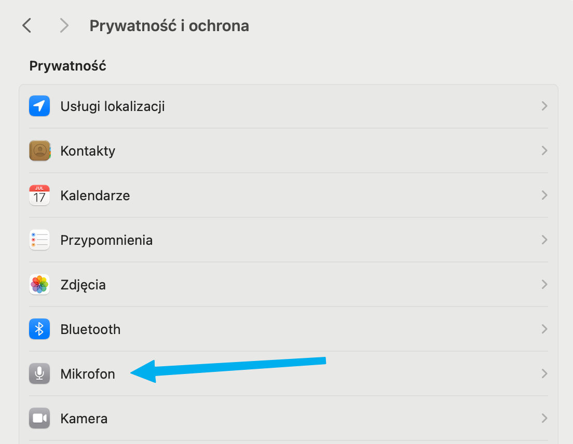Click the Kalendarze calendar icon

pyautogui.click(x=39, y=196)
